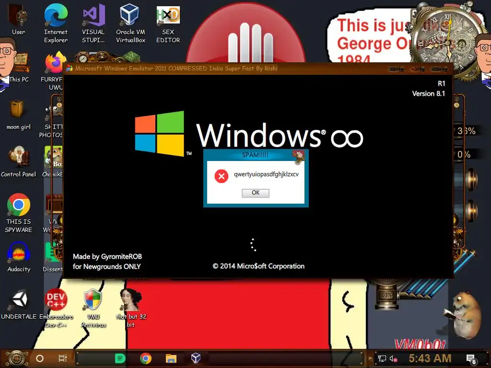Open Internet Explorer desktop shortcut
The width and height of the screenshot is (491, 368).
point(56,23)
